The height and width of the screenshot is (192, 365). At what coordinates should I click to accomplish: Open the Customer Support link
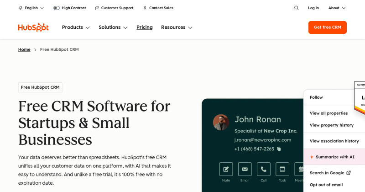[115, 8]
